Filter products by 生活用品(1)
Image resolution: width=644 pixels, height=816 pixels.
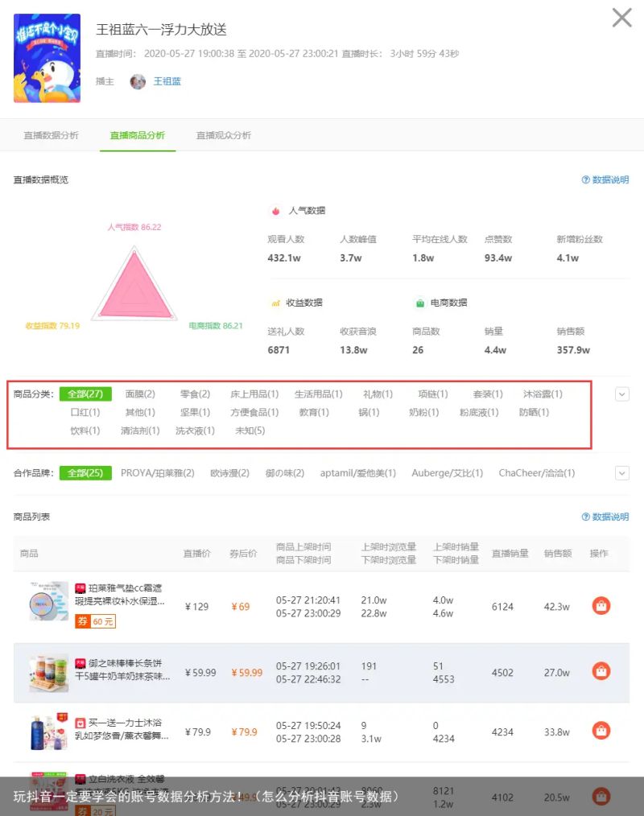319,394
